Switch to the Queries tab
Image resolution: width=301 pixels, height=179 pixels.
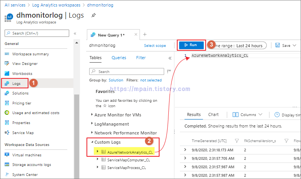pyautogui.click(x=119, y=58)
